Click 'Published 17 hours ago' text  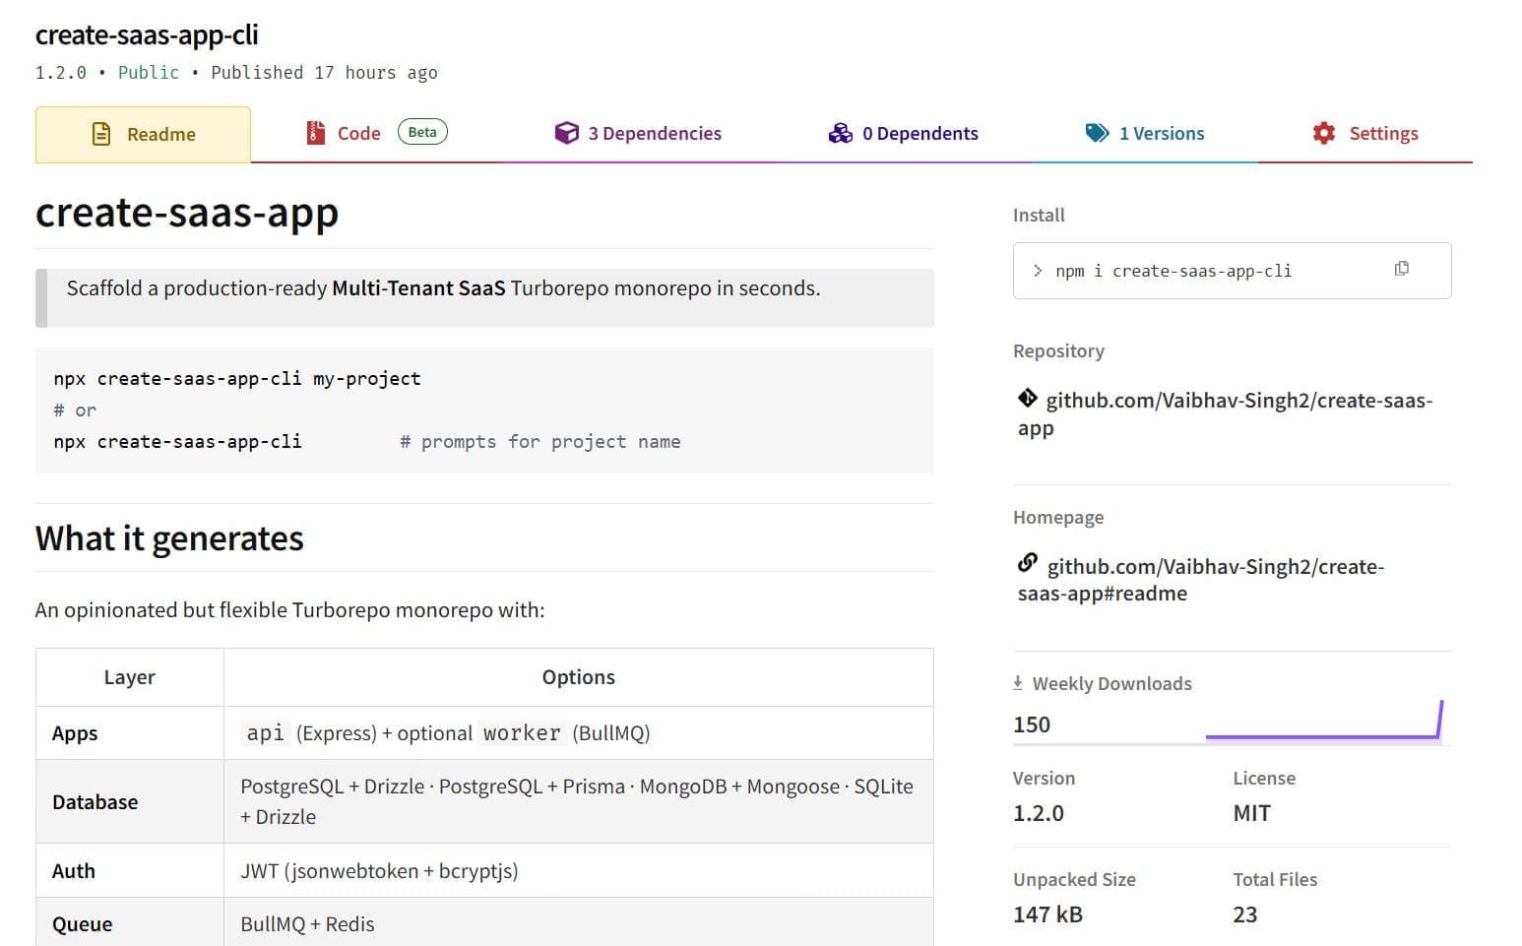click(x=324, y=73)
